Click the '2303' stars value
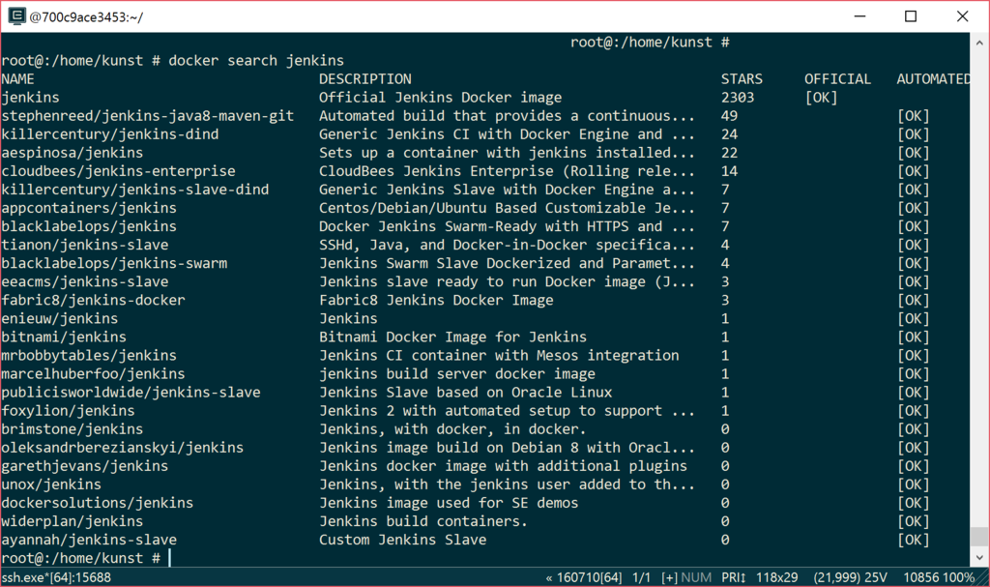This screenshot has width=990, height=587. [x=738, y=98]
